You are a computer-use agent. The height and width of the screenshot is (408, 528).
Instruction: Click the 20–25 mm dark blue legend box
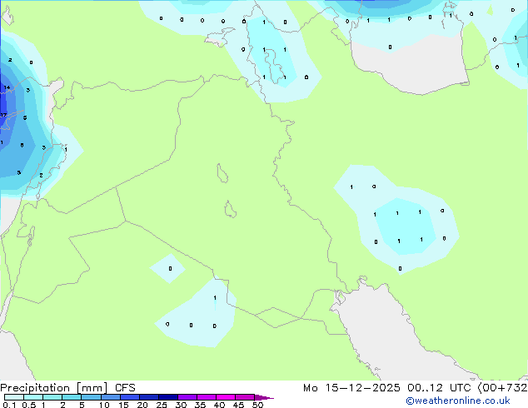pos(149,397)
